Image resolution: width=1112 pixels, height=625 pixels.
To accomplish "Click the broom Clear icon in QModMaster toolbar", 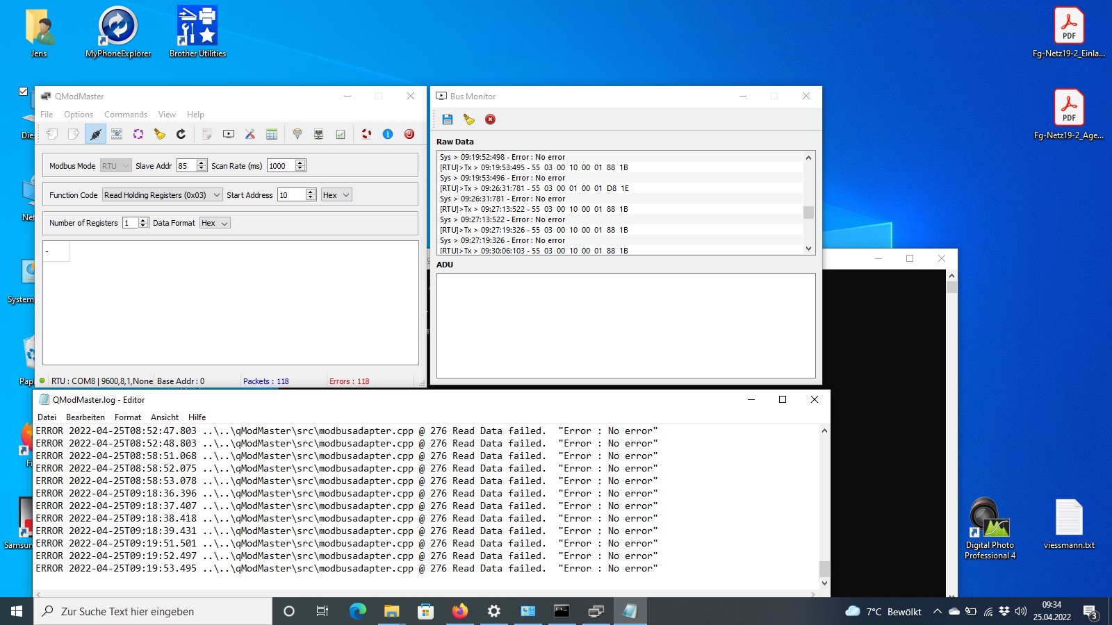I will 160,134.
